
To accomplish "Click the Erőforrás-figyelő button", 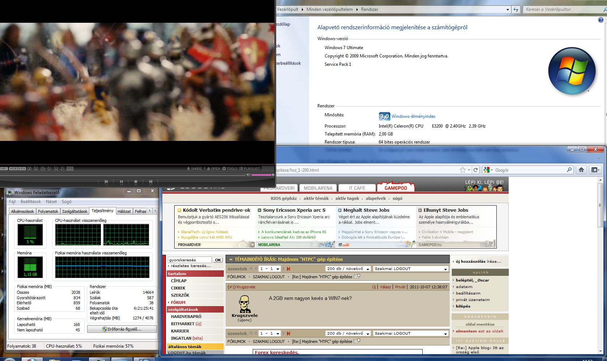I will tap(122, 329).
